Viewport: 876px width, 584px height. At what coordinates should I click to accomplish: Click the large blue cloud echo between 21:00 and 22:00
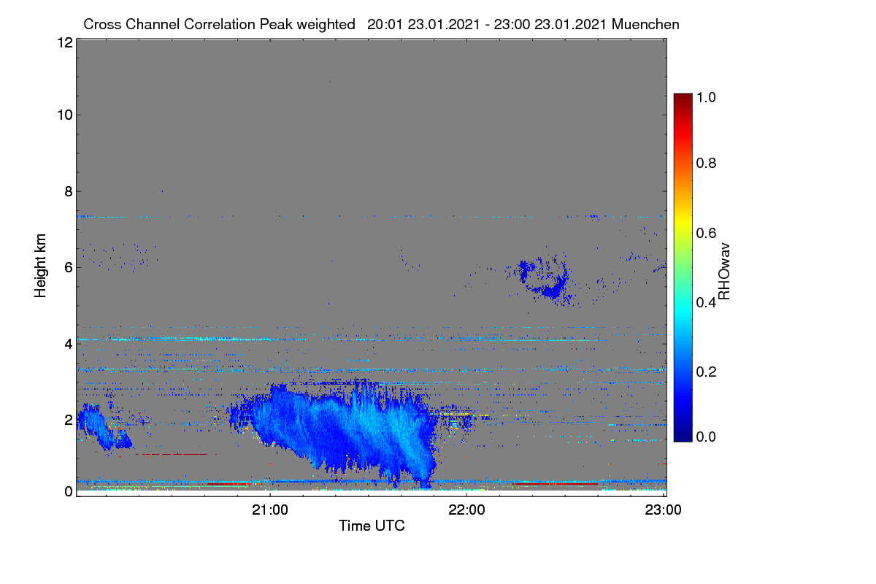343,431
